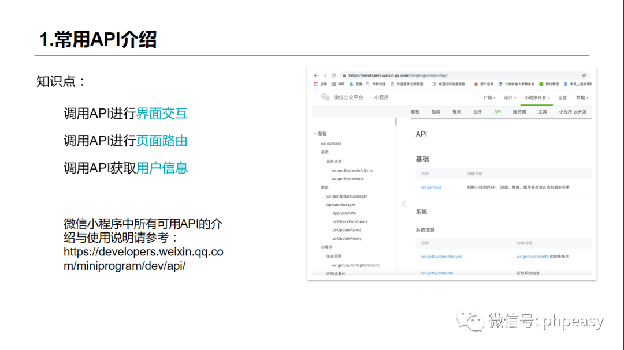This screenshot has width=624, height=350.
Task: Open the 科研 bookmarks folder
Action: click(338, 84)
